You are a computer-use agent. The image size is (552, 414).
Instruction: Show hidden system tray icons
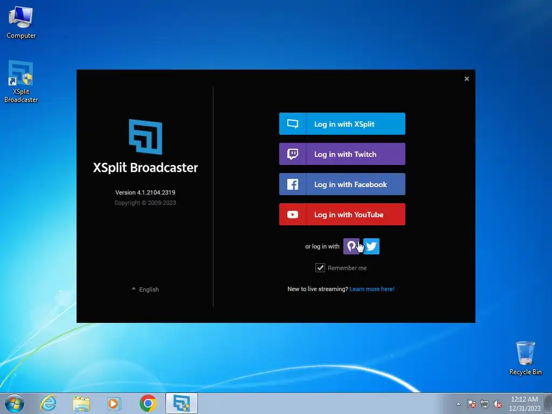(x=458, y=404)
